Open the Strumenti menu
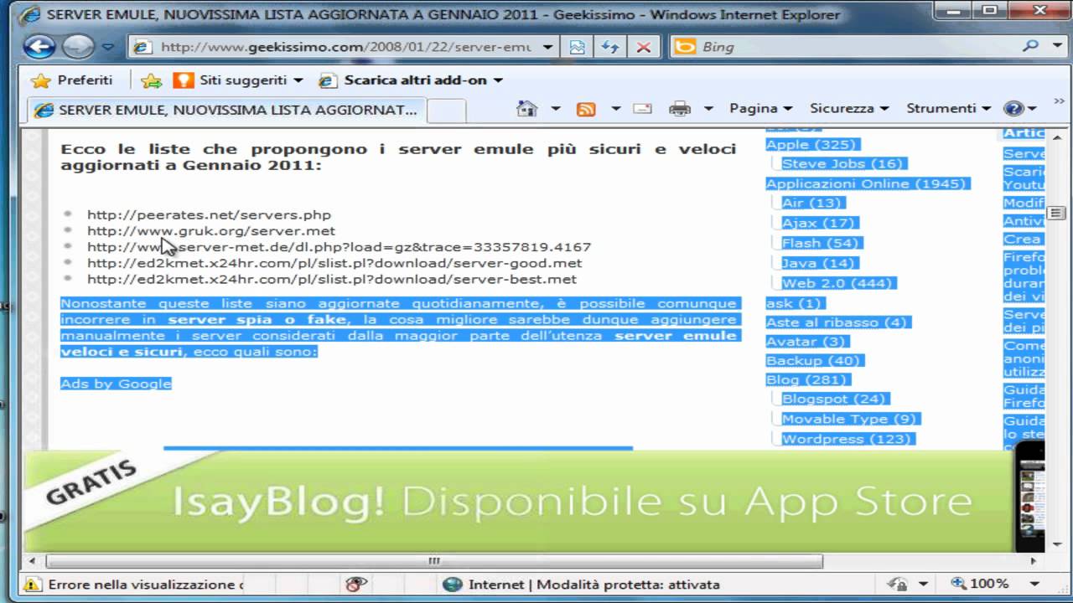The width and height of the screenshot is (1073, 603). pyautogui.click(x=948, y=109)
